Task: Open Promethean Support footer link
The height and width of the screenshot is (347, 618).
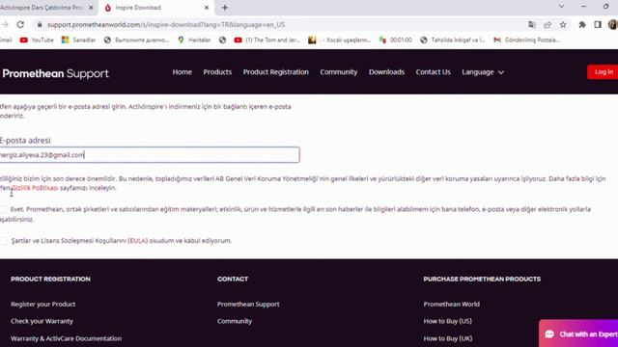Action: (248, 305)
